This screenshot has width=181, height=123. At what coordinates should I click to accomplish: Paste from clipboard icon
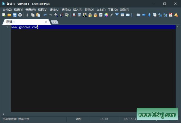coord(38,15)
